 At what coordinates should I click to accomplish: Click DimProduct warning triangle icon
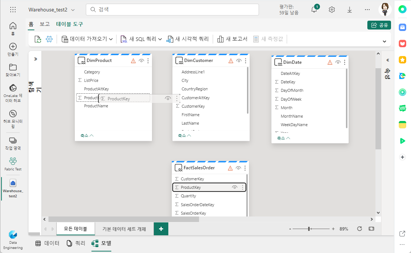click(x=133, y=61)
